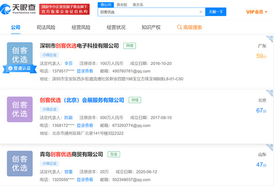
Task: Click the 67分 score
Action: (x=261, y=111)
